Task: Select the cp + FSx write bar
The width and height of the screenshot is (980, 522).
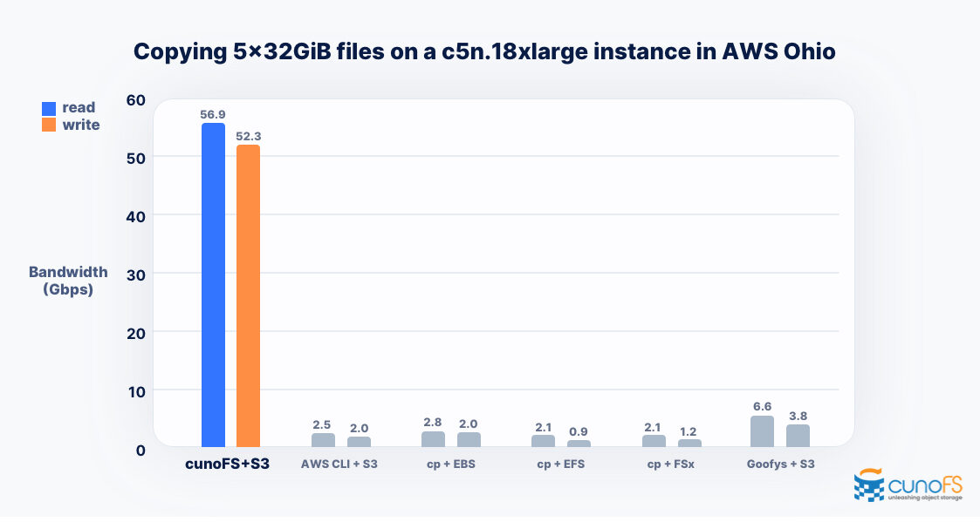Action: click(x=689, y=444)
